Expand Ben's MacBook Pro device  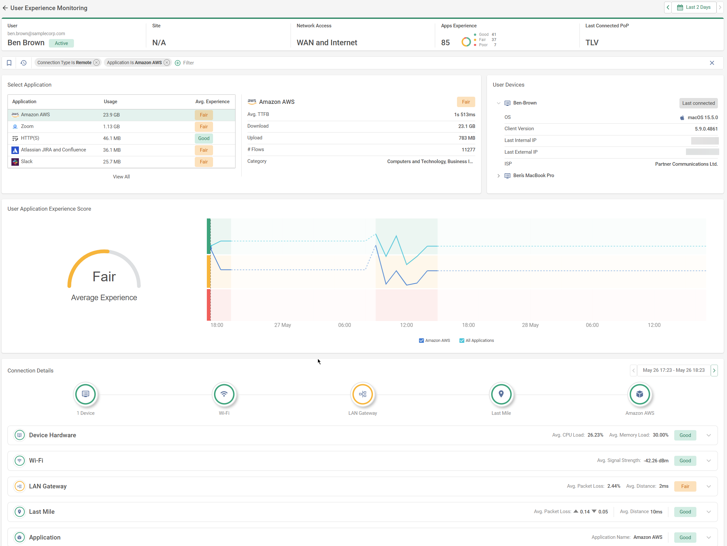tap(499, 176)
